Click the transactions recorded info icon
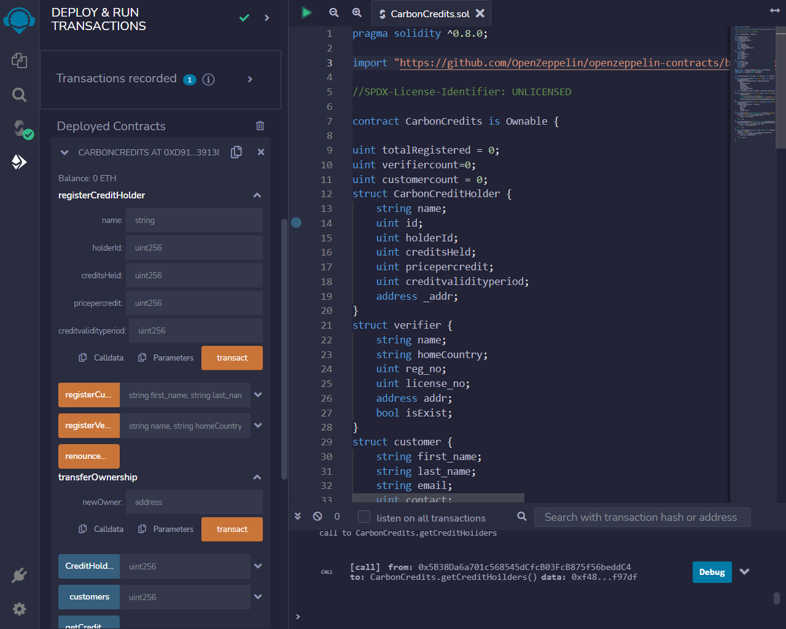The width and height of the screenshot is (786, 629). pos(209,79)
